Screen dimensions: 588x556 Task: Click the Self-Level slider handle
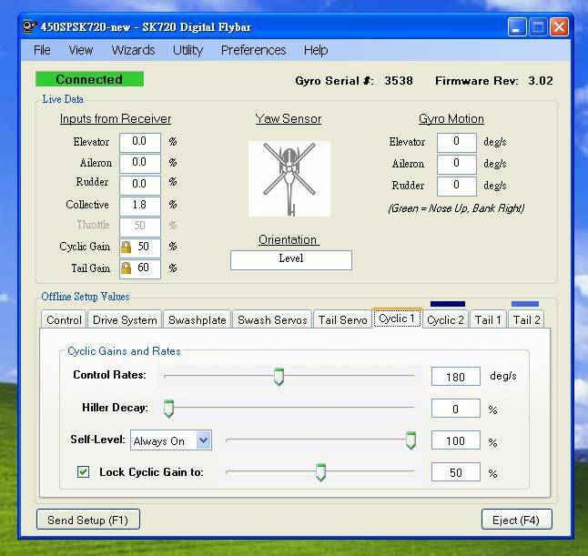coord(411,440)
